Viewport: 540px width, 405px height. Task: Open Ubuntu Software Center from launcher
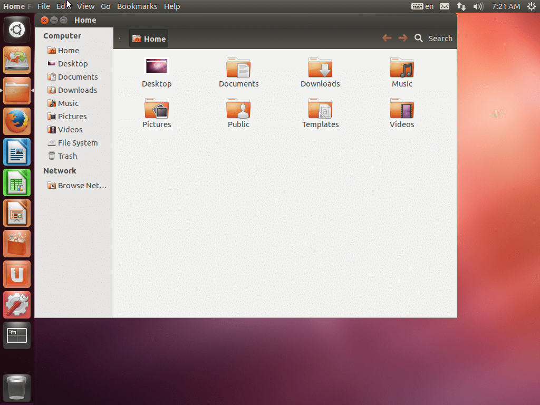pos(17,244)
